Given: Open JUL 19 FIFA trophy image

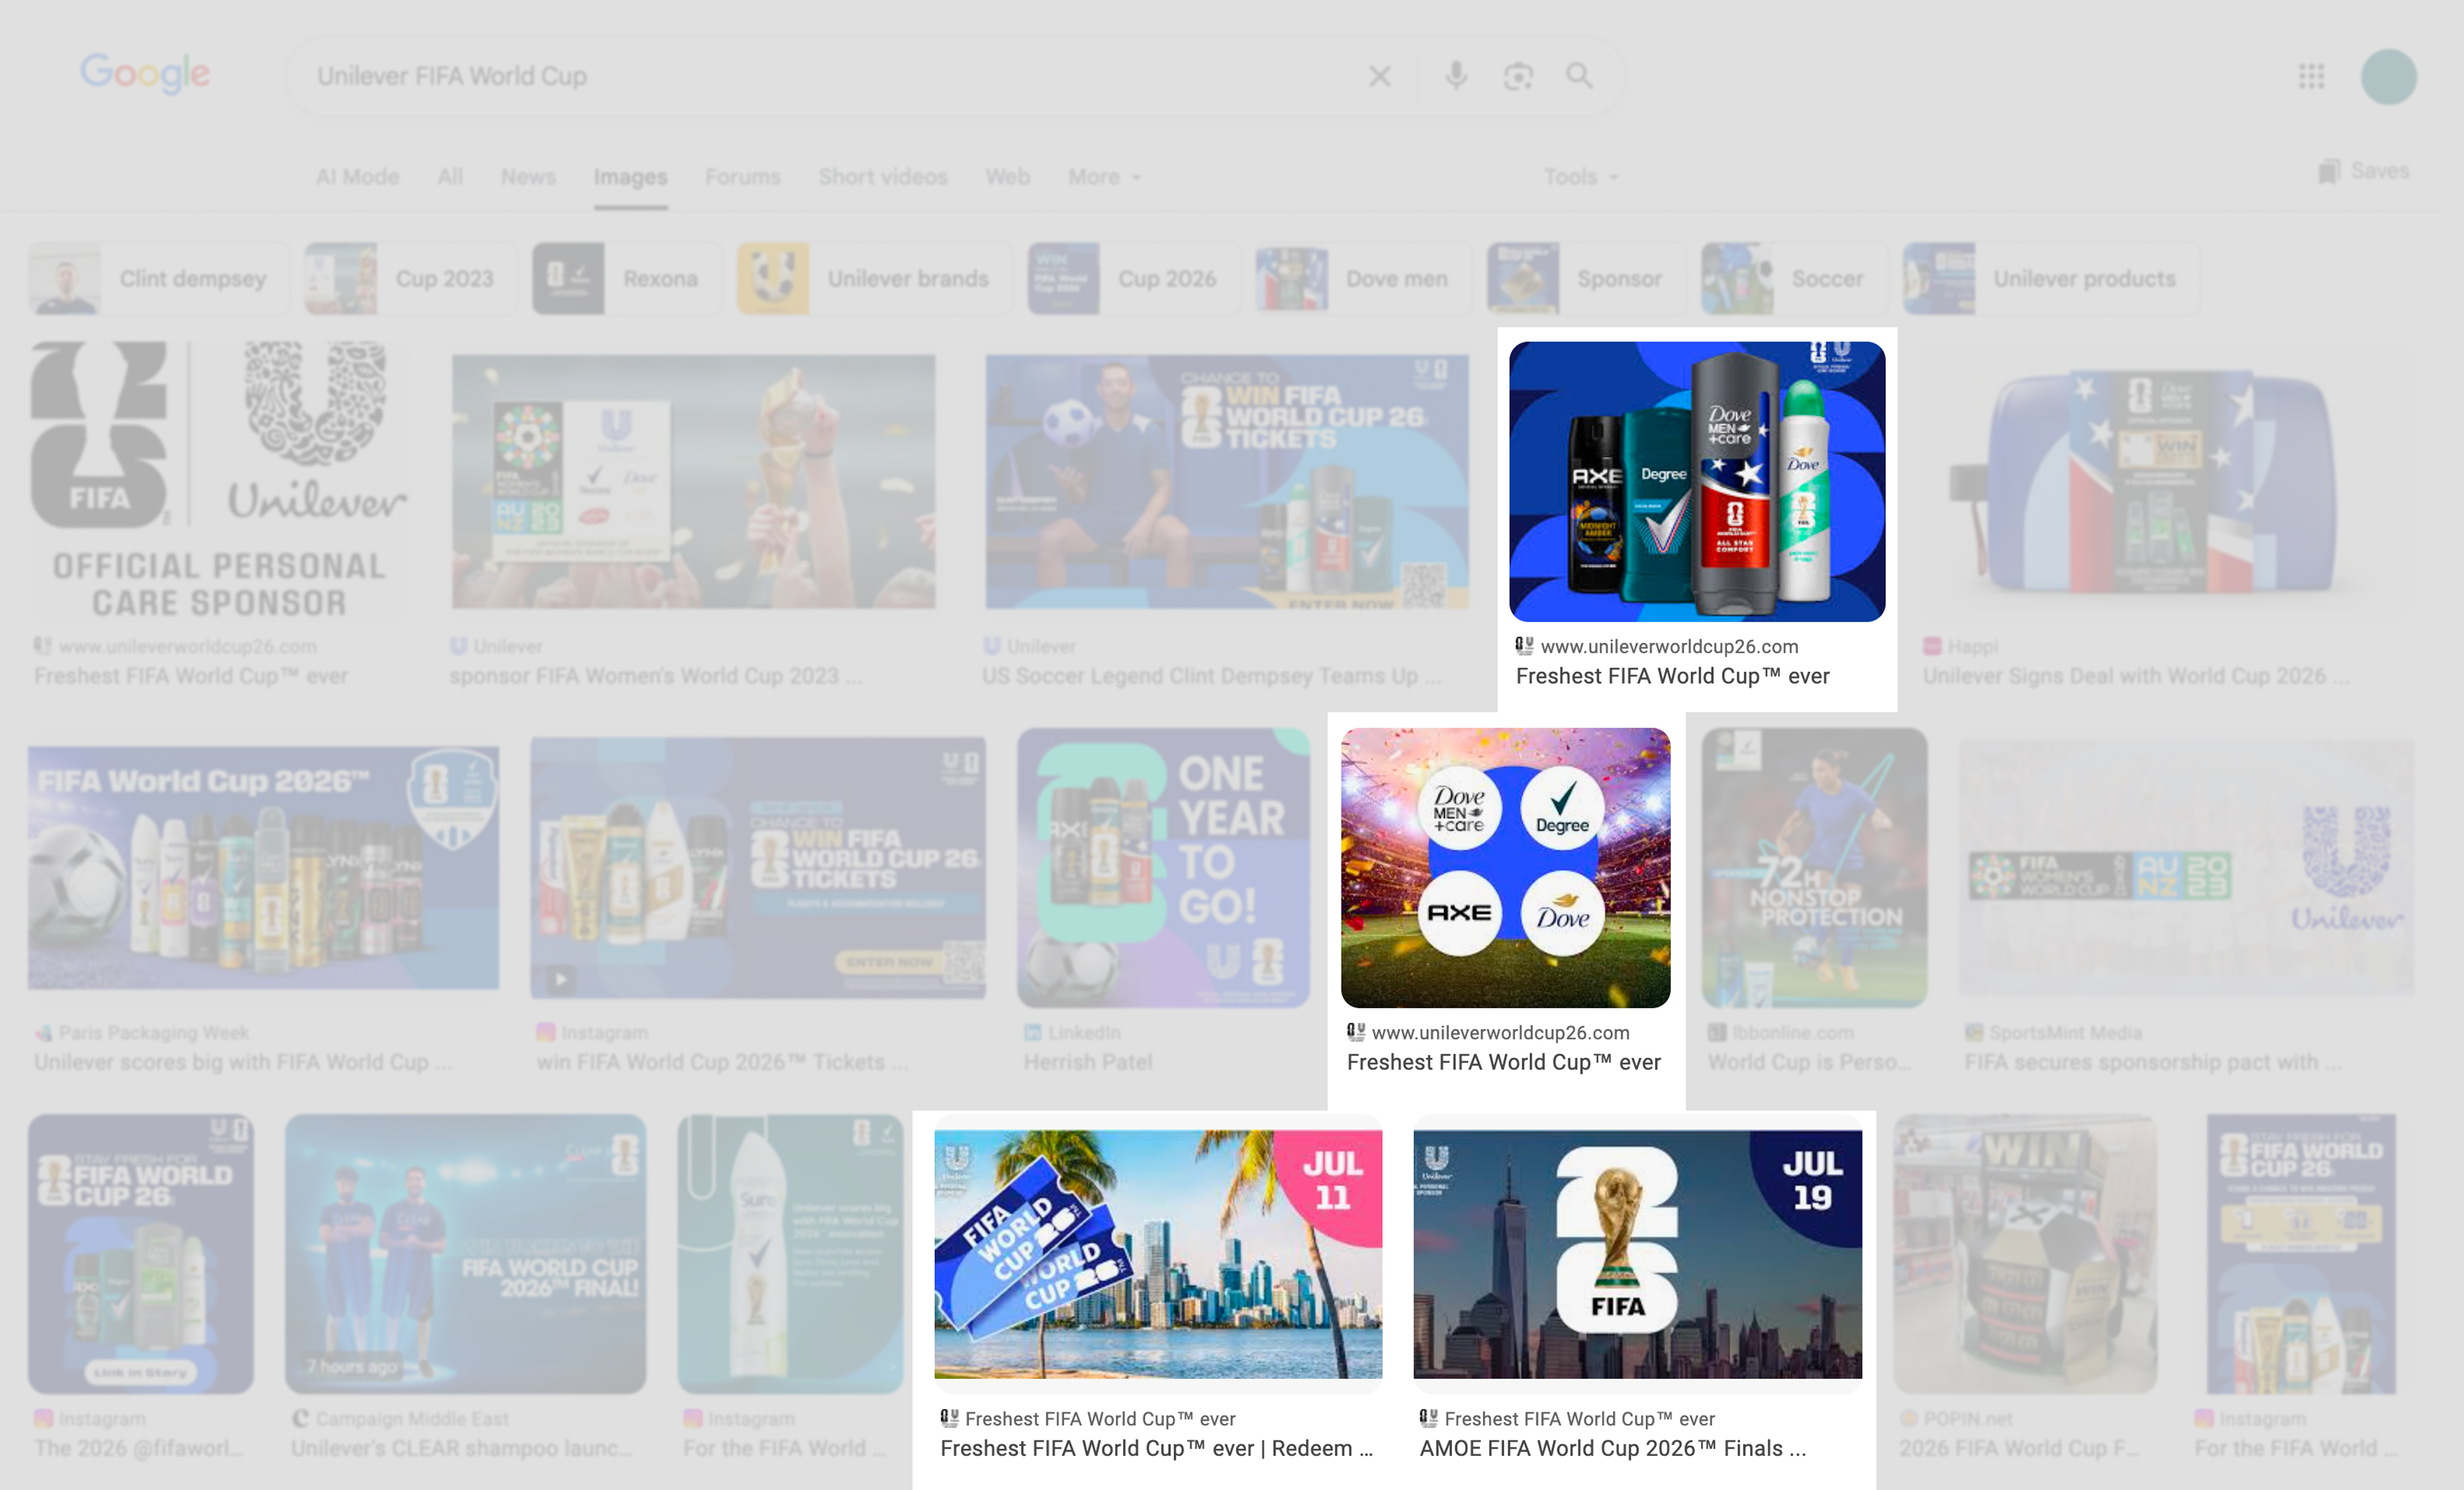Looking at the screenshot, I should [1637, 1254].
